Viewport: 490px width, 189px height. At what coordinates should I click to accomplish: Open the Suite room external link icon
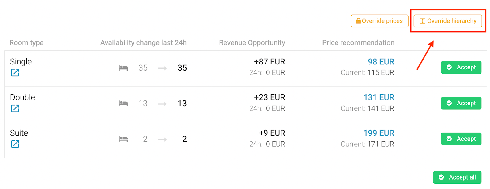pos(15,144)
